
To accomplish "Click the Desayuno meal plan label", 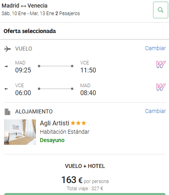I will coord(52,140).
